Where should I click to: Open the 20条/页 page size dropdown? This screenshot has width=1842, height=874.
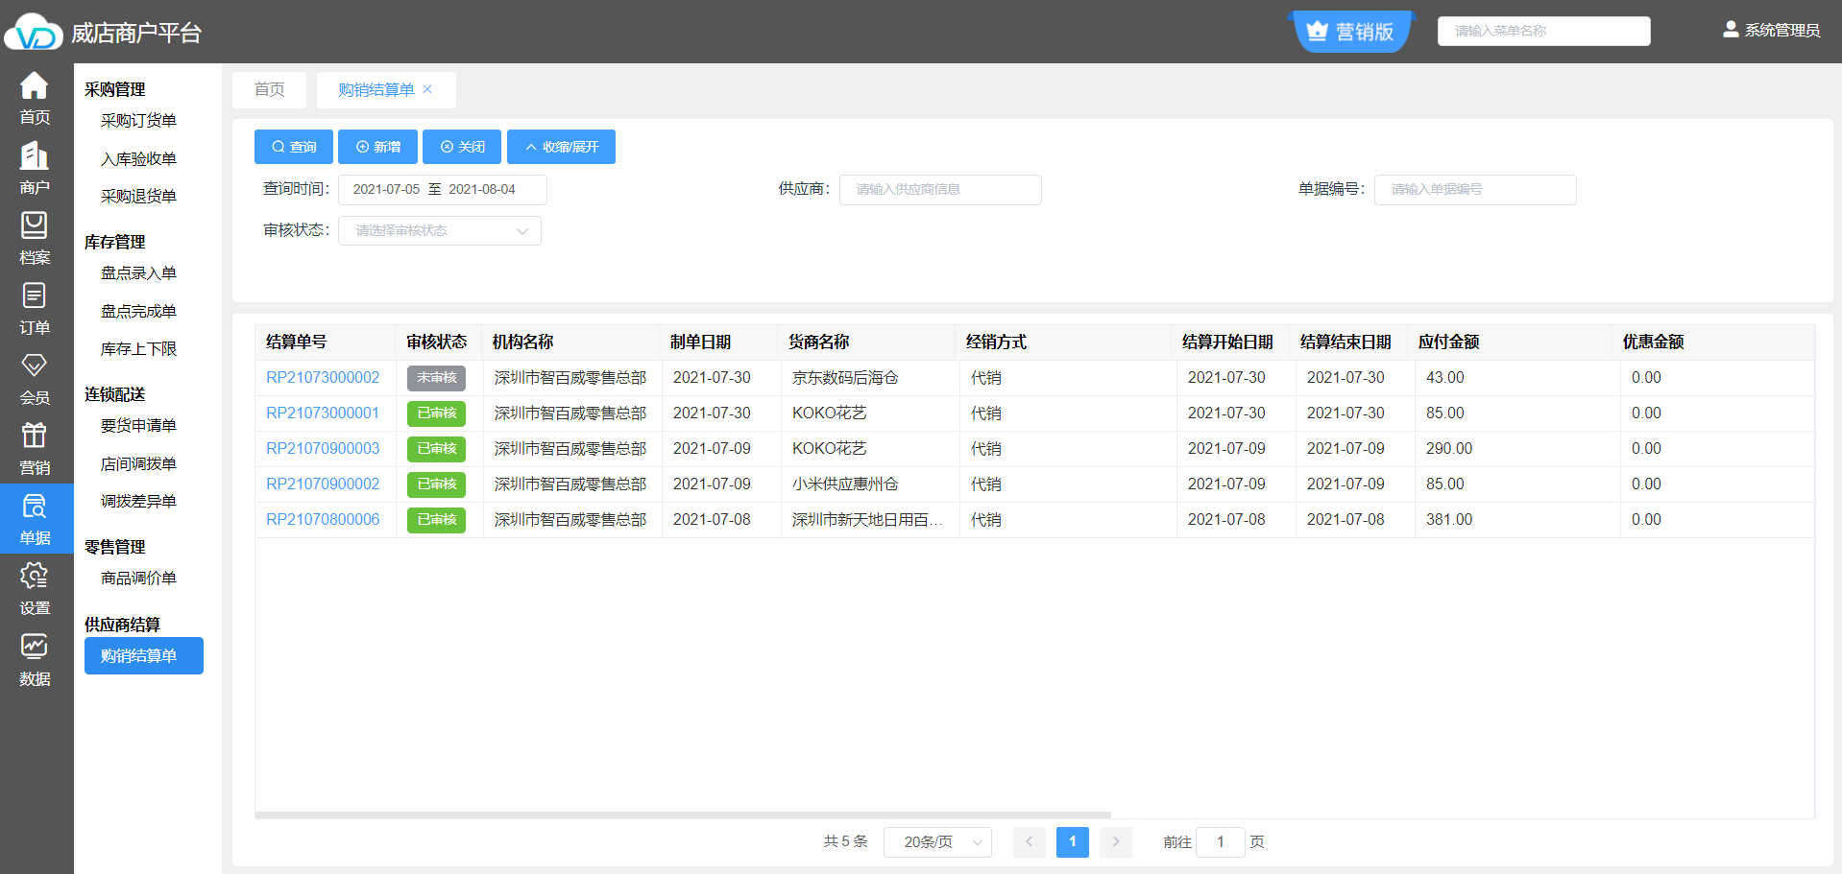tap(937, 841)
